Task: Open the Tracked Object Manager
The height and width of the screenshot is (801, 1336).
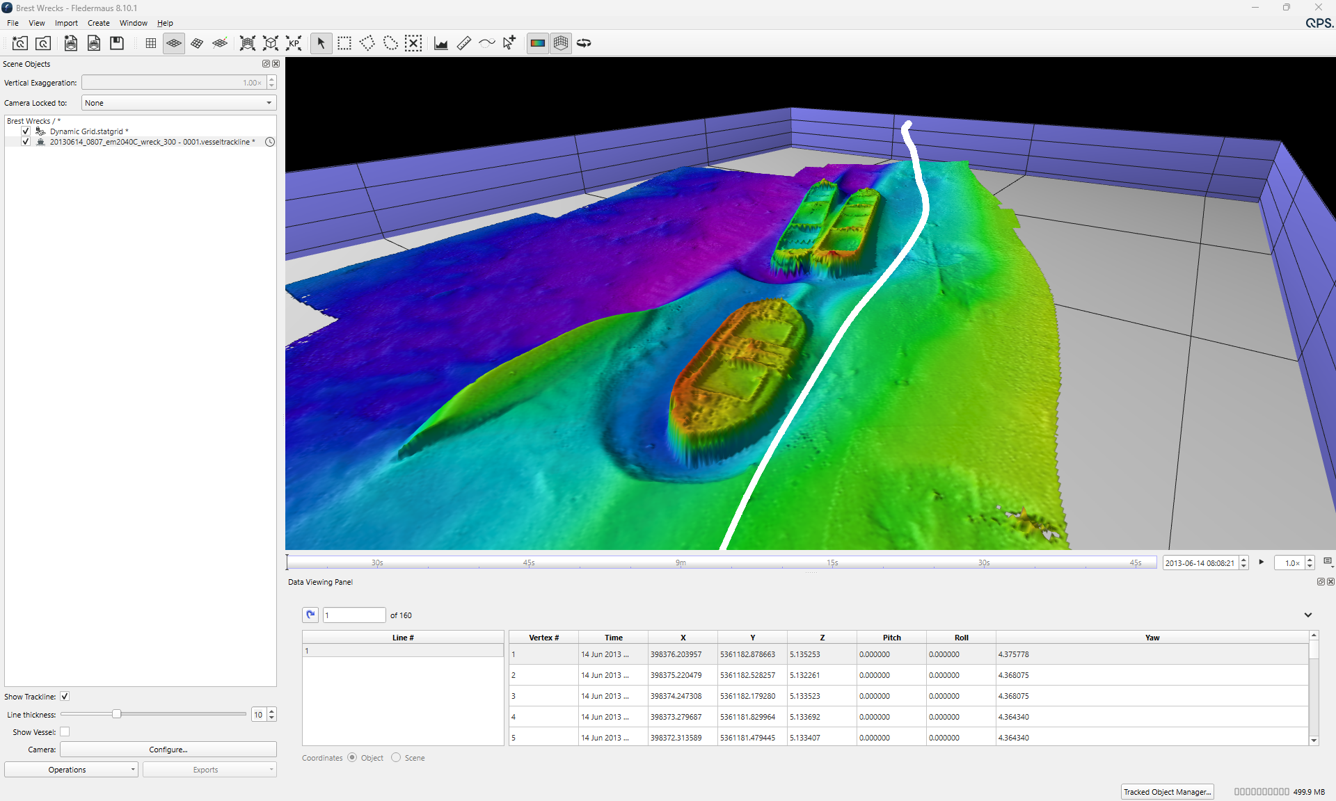Action: (1167, 791)
